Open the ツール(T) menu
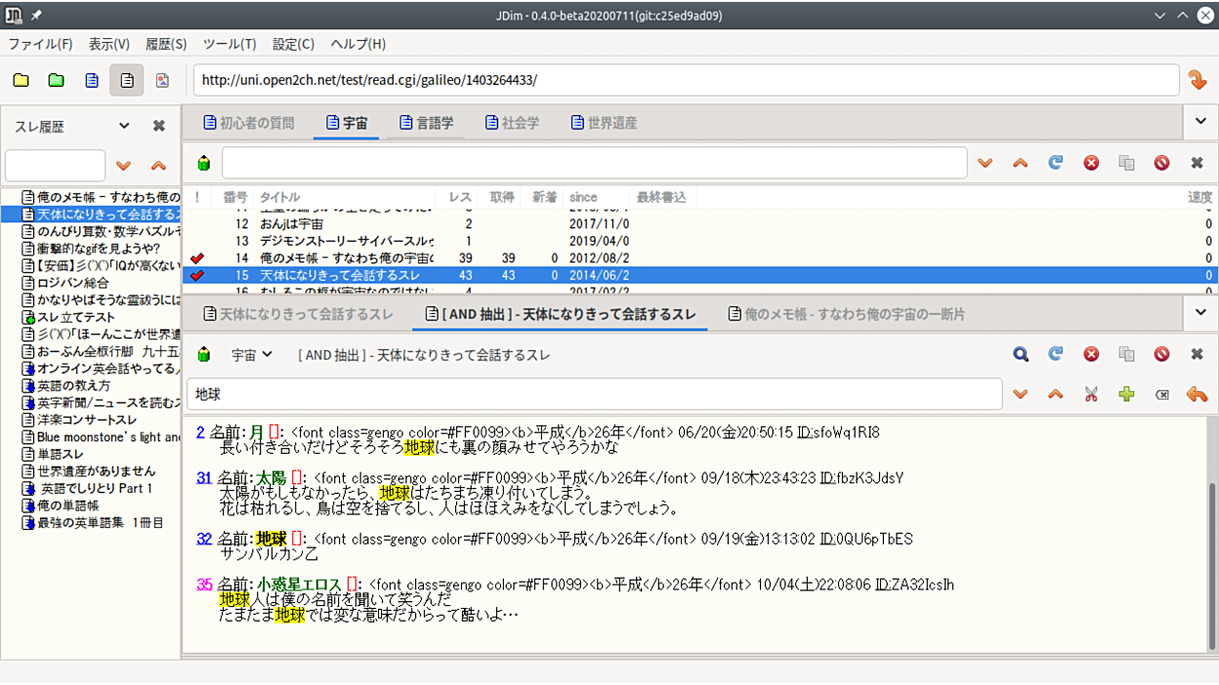 (230, 44)
